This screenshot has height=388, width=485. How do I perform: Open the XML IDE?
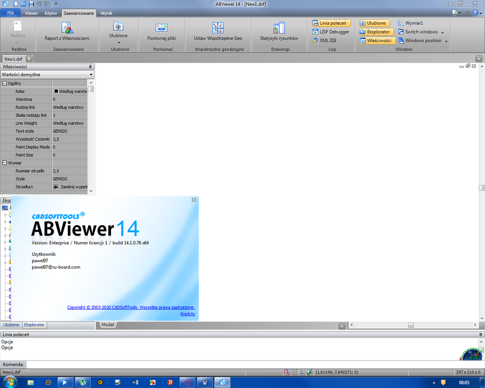coord(324,41)
